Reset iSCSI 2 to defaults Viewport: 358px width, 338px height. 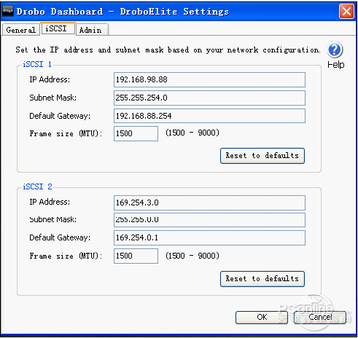coord(262,279)
